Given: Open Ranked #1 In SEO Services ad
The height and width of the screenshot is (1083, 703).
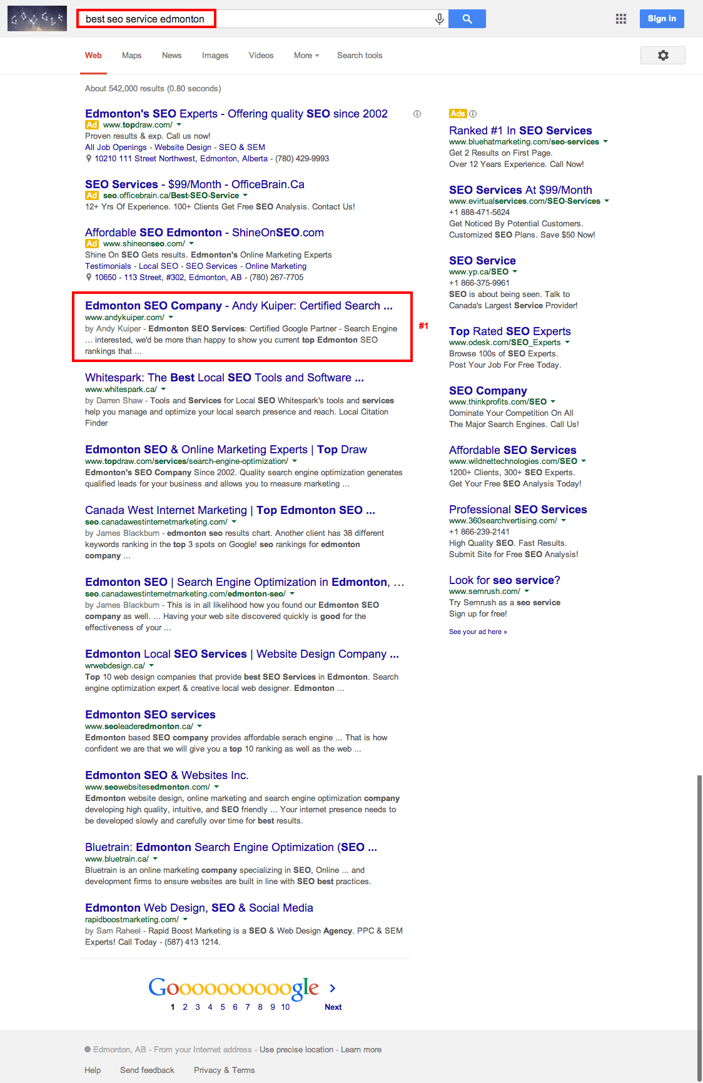Looking at the screenshot, I should pos(520,131).
